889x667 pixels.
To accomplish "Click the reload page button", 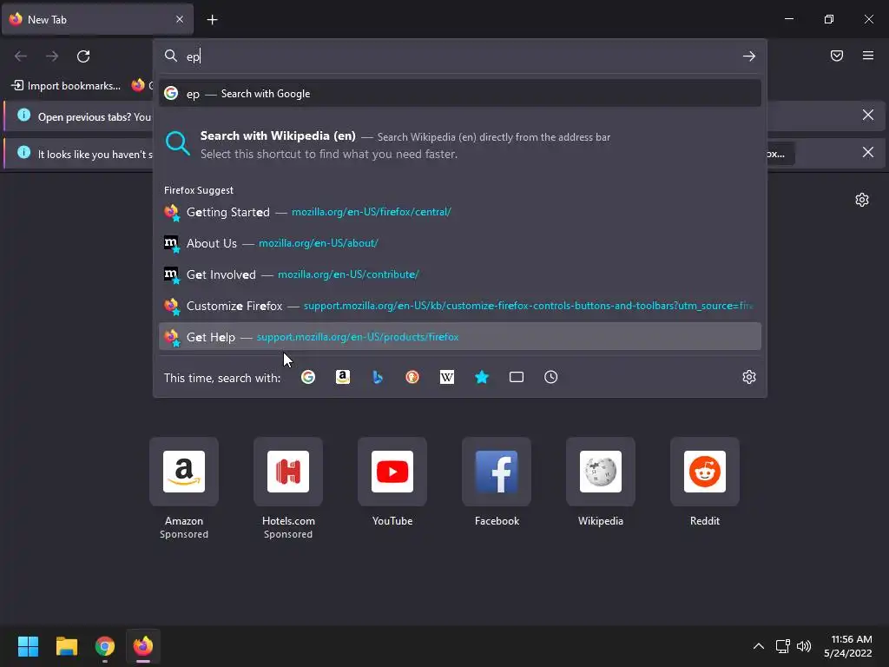I will pyautogui.click(x=83, y=56).
